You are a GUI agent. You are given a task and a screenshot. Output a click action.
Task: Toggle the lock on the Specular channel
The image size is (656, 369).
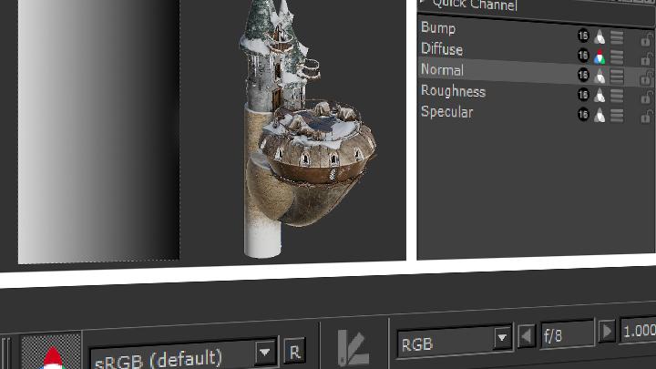[x=647, y=116]
